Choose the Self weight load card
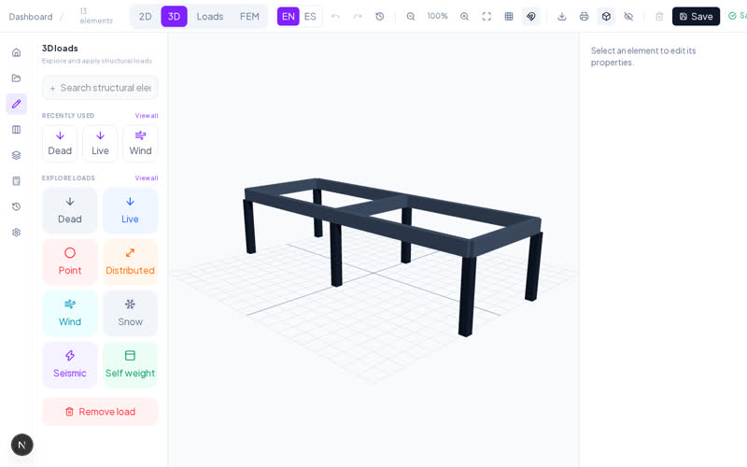Screen dimensions: 747x467 (x=130, y=365)
